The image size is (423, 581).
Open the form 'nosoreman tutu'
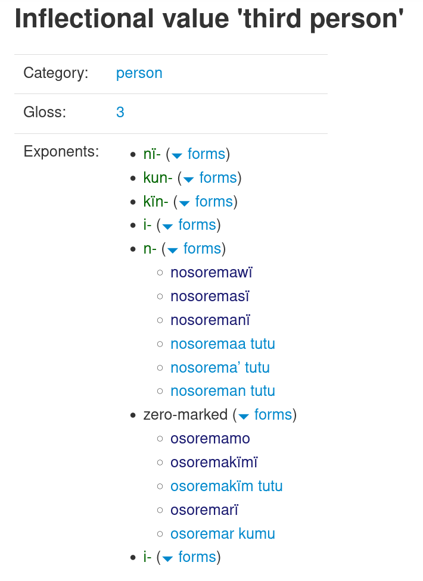pos(223,391)
